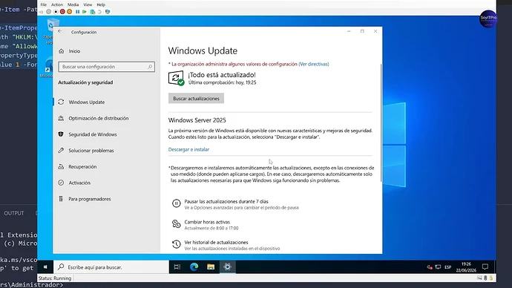Click the settings window vertical scrollbar
Viewport: 512px width, 288px height.
(x=381, y=123)
